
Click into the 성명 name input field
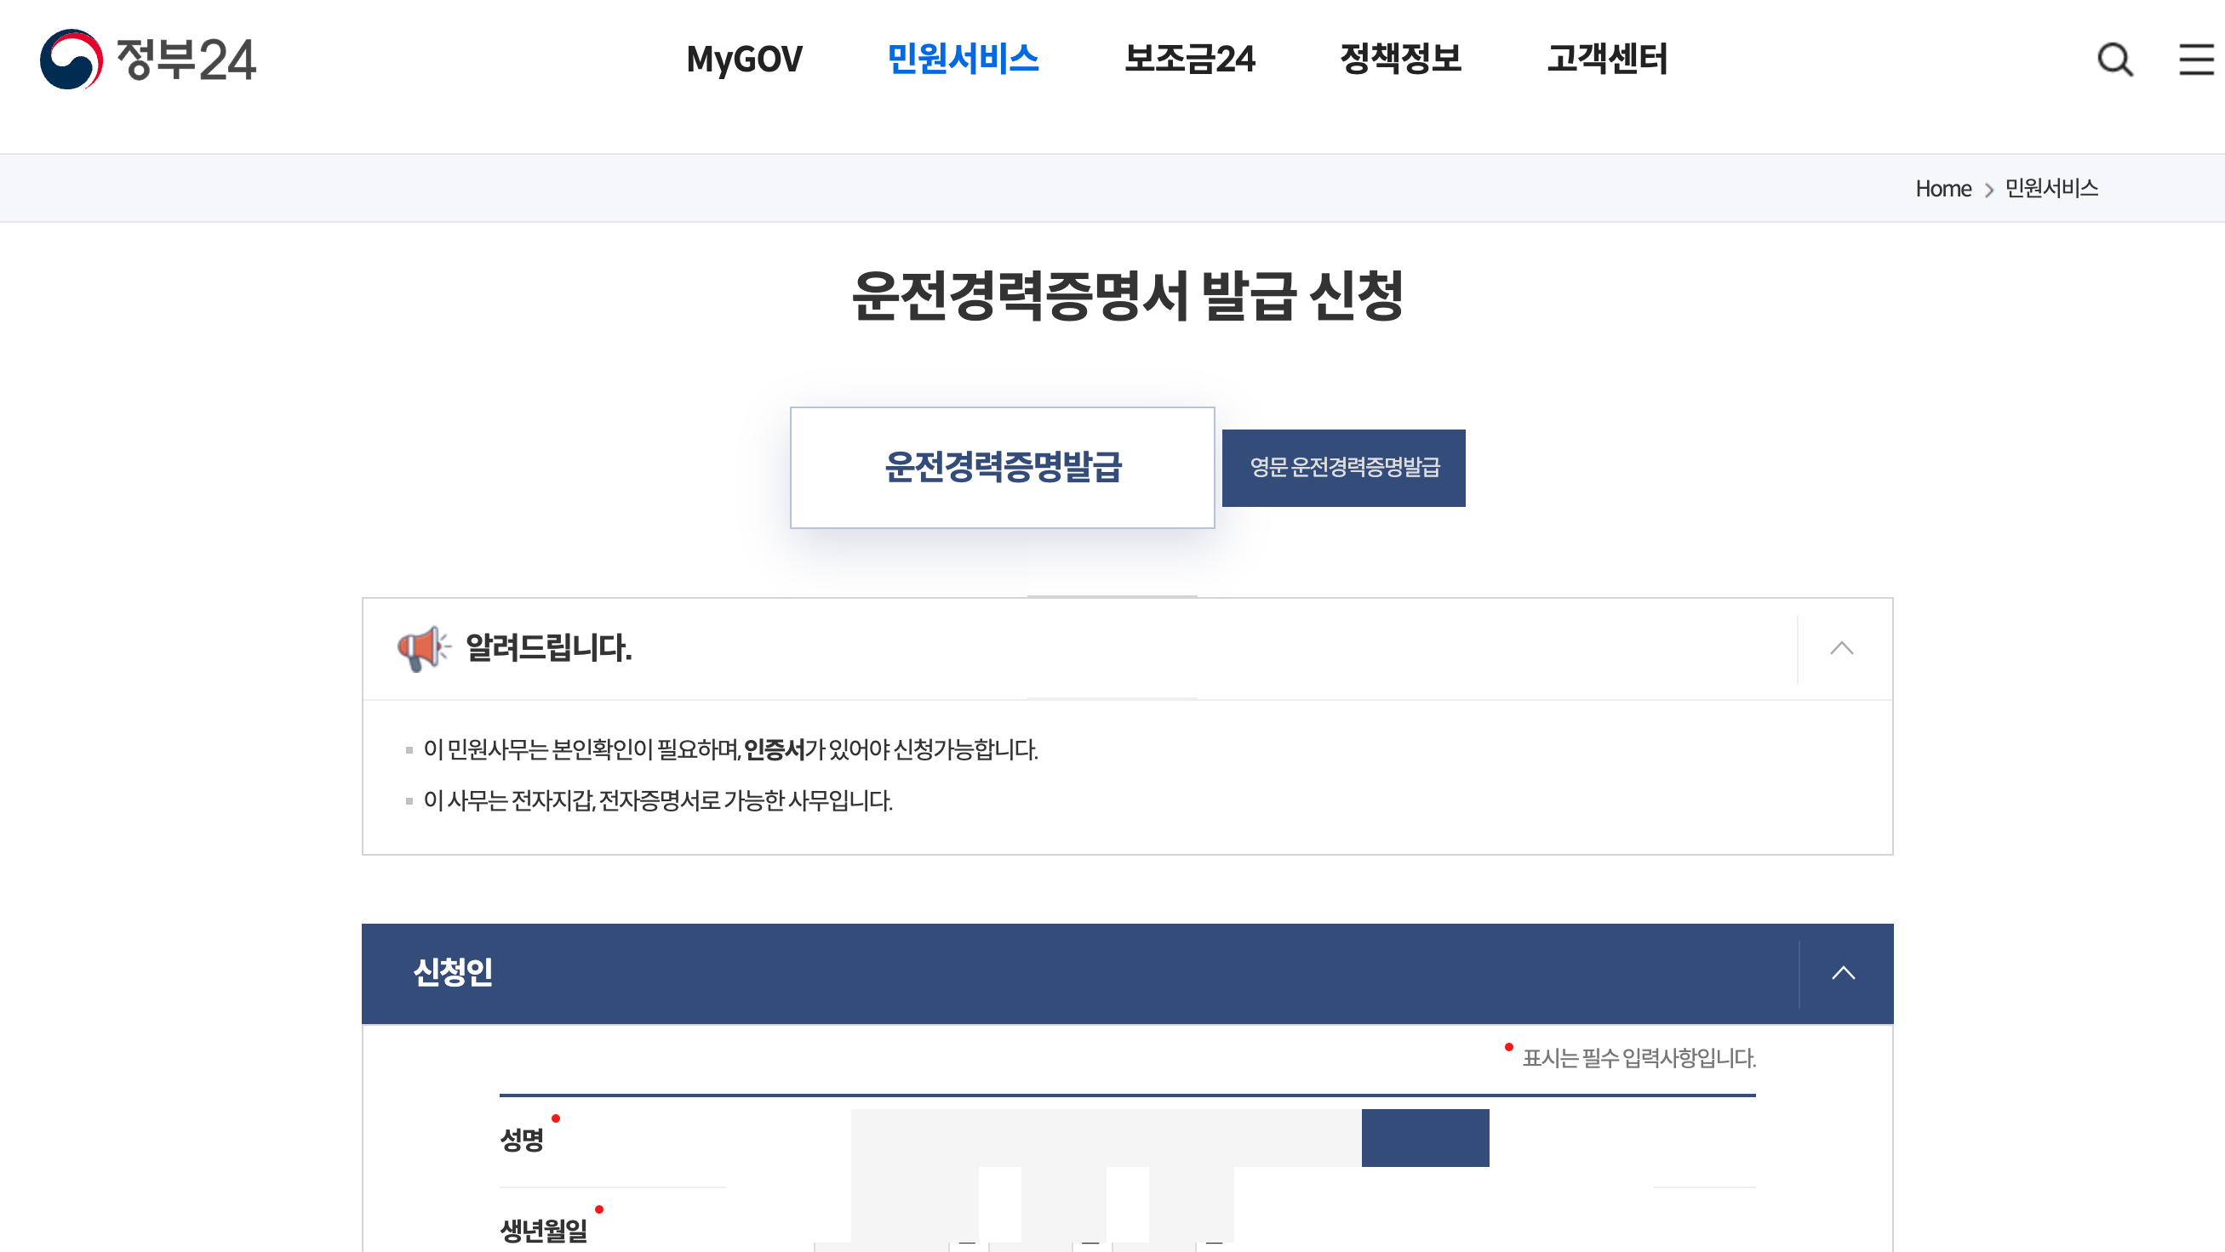[x=1105, y=1137]
